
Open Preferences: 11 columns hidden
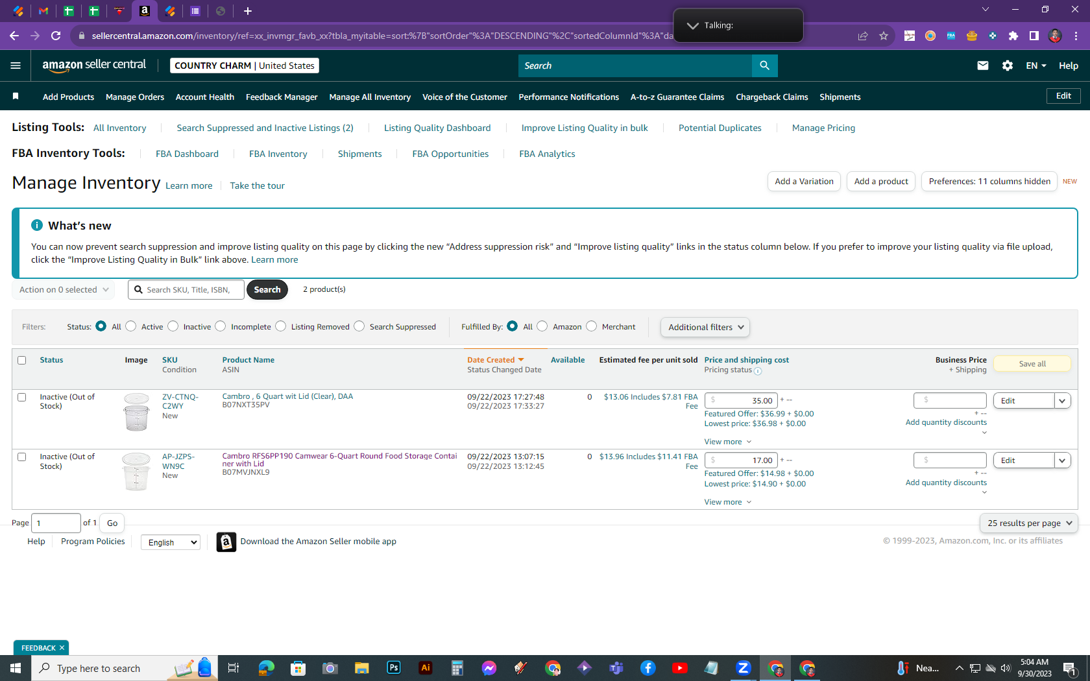point(989,182)
